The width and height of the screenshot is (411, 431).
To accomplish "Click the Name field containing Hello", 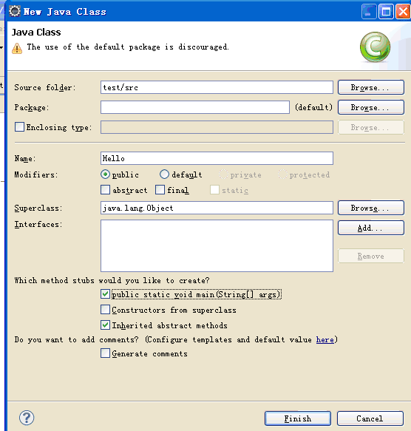I will pyautogui.click(x=217, y=158).
